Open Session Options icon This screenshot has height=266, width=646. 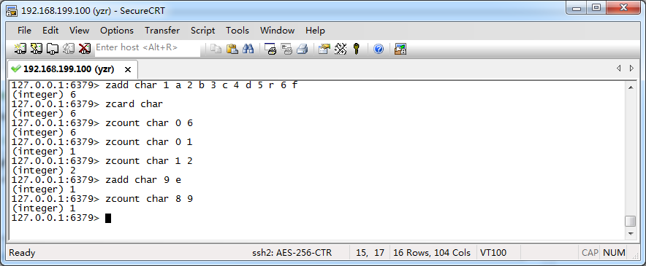click(x=324, y=49)
